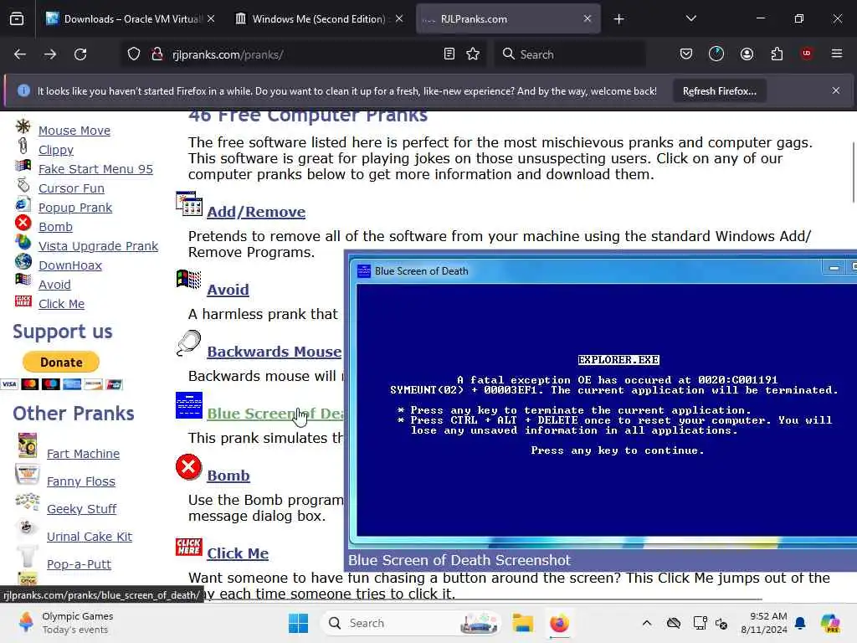Click the taskbar Search box
This screenshot has width=857, height=643.
(x=411, y=623)
